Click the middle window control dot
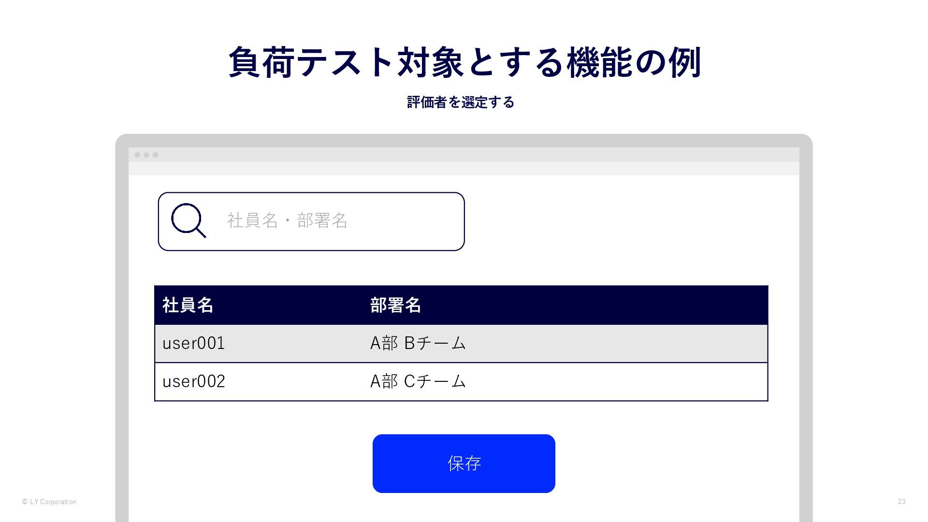The width and height of the screenshot is (928, 522). (146, 155)
